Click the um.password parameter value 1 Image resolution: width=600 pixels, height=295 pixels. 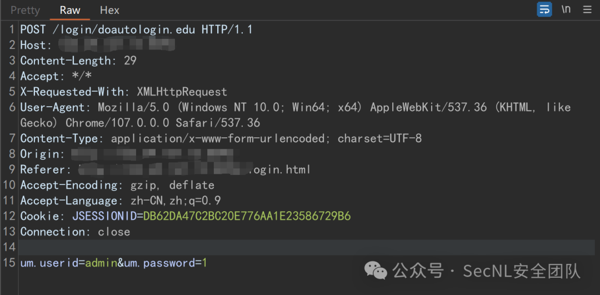click(204, 263)
